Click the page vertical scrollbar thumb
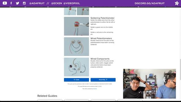The width and height of the screenshot is (181, 102). pos(180,69)
